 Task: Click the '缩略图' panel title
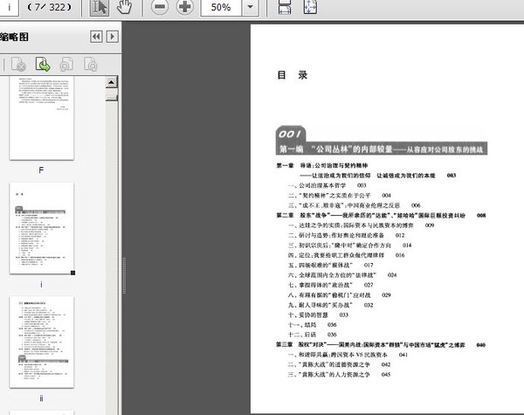pos(14,37)
